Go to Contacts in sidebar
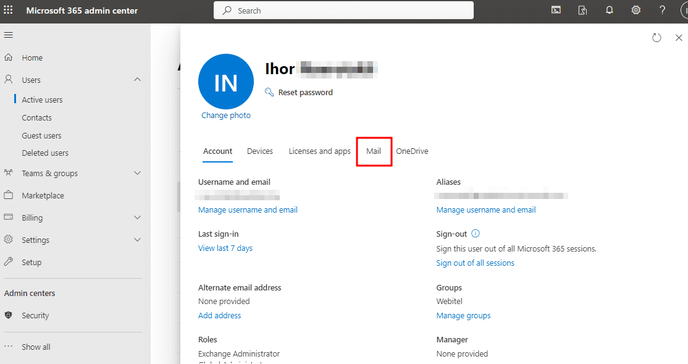688x364 pixels. (37, 117)
